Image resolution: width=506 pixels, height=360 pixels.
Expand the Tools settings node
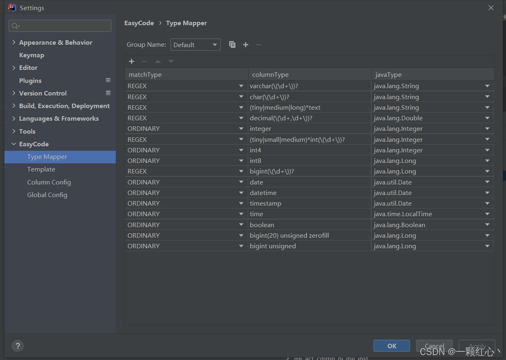[14, 131]
